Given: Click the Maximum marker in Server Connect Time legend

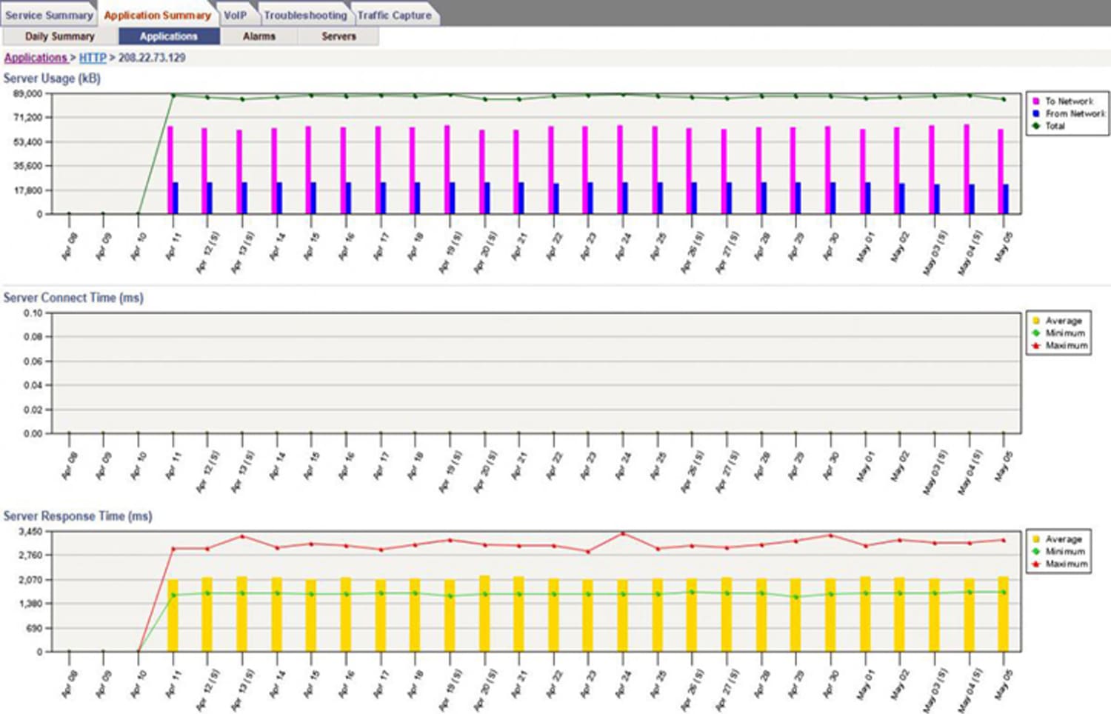Looking at the screenshot, I should [1035, 346].
